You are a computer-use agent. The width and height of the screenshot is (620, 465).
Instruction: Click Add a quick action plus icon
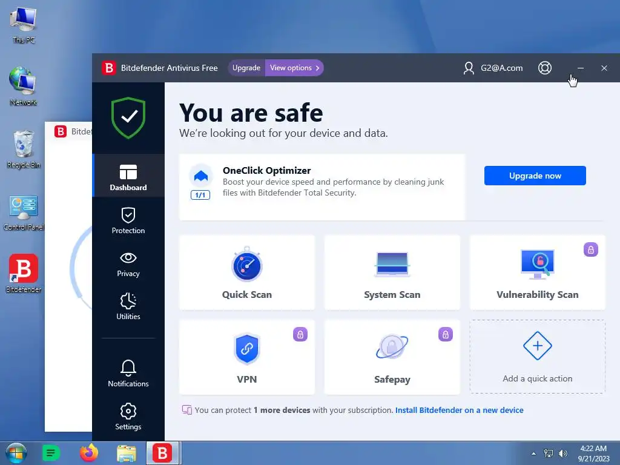538,346
